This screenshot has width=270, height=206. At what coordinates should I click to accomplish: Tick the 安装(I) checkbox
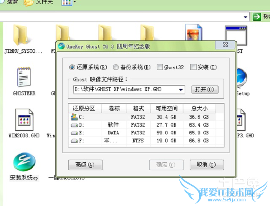pos(193,67)
